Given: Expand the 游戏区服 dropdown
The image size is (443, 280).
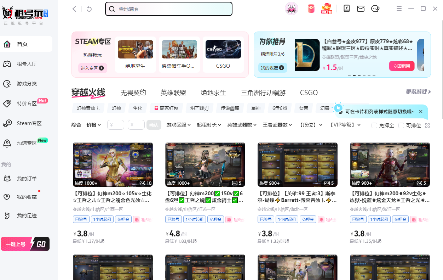Looking at the screenshot, I should pyautogui.click(x=178, y=125).
